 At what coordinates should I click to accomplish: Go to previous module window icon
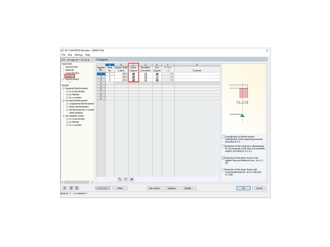[71, 188]
